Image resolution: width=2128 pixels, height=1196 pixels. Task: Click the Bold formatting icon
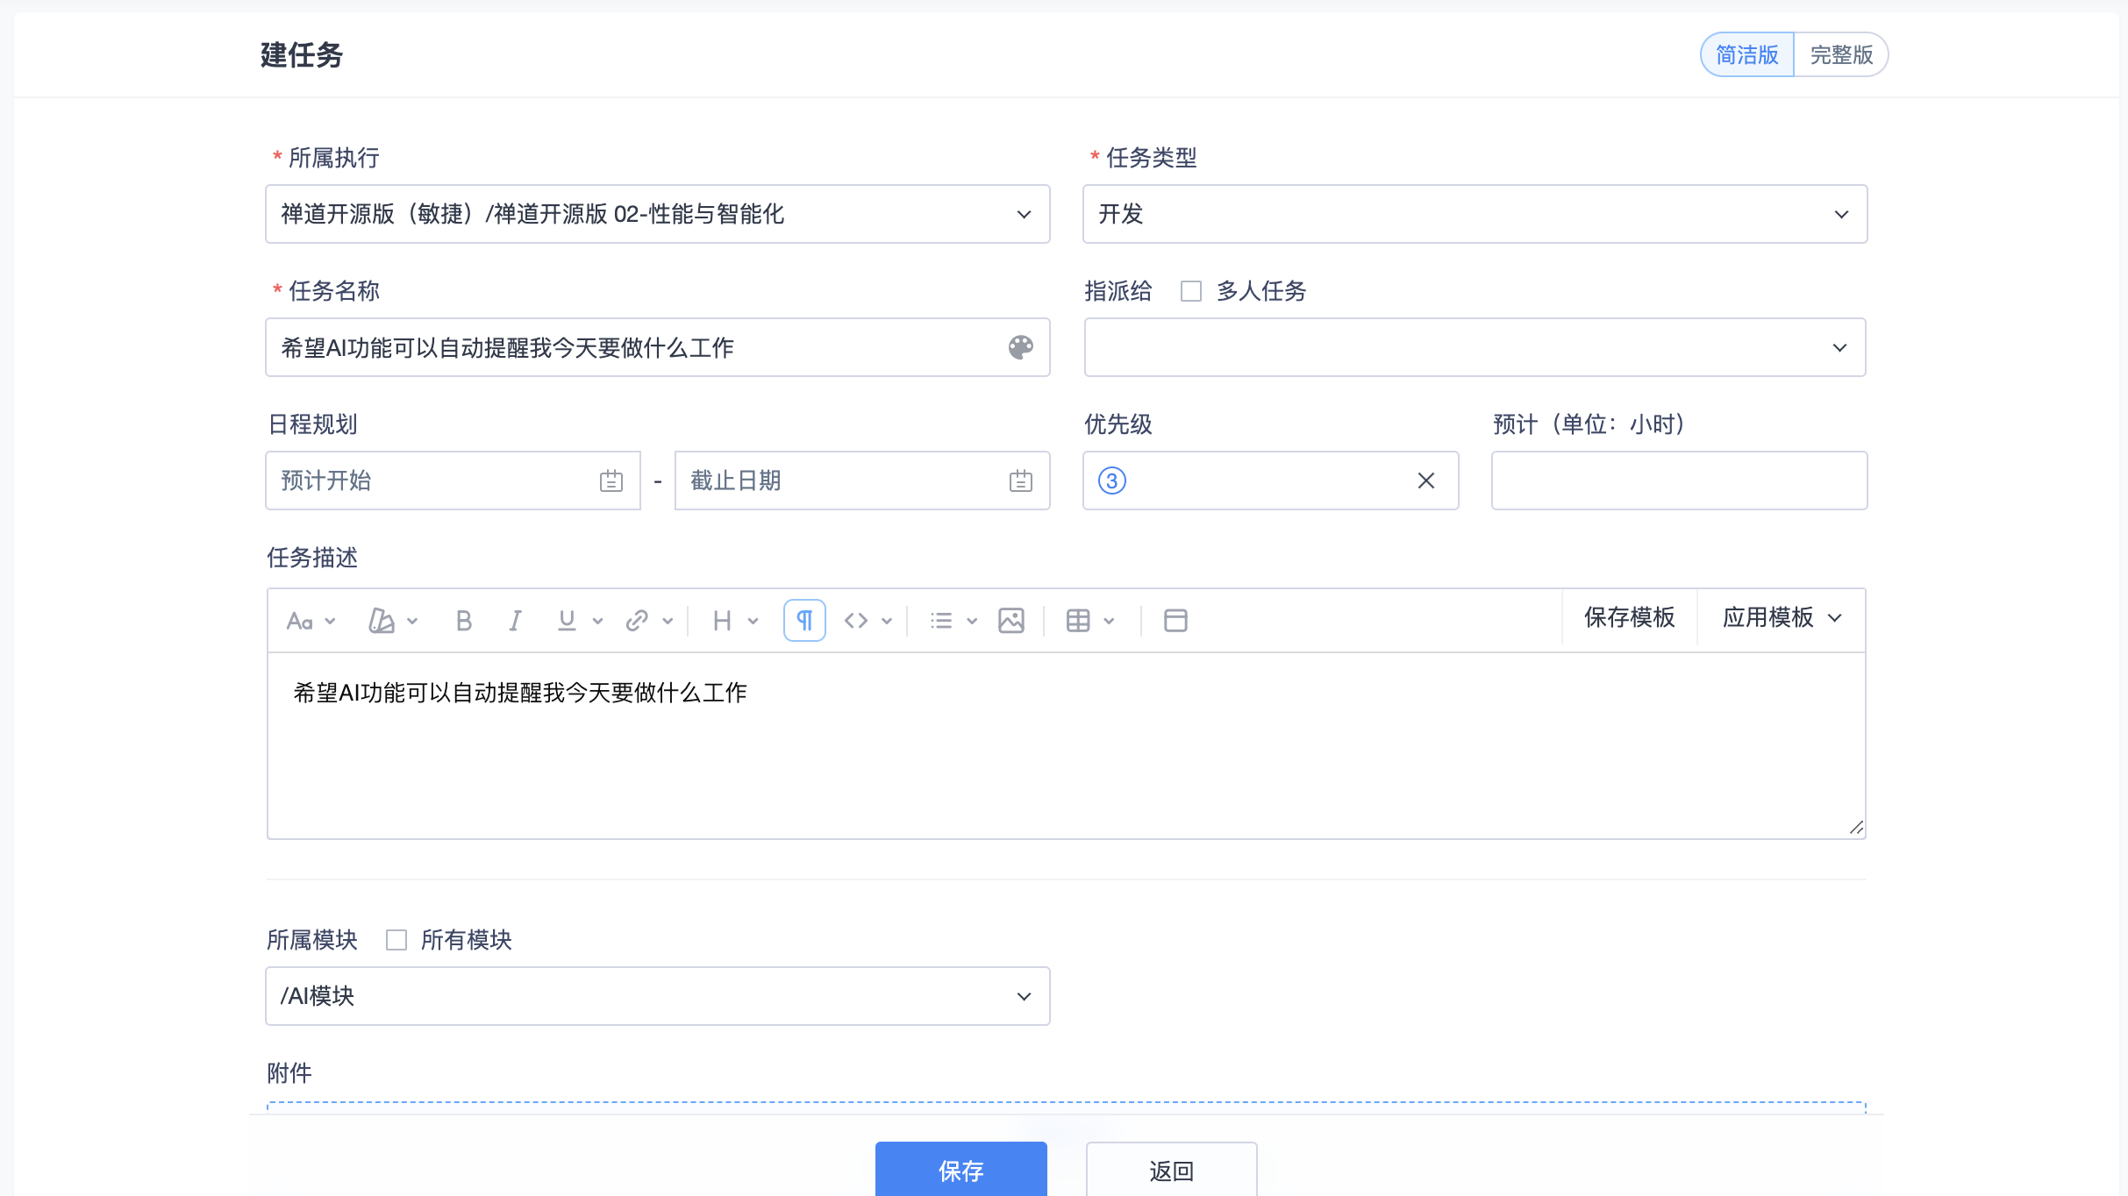(x=464, y=621)
